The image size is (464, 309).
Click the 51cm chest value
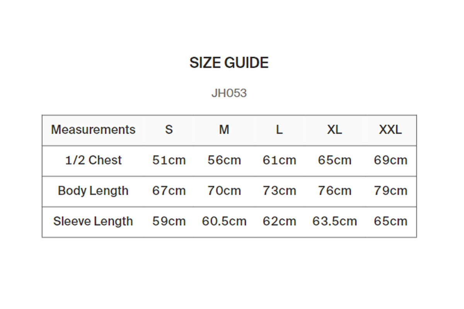coord(169,160)
